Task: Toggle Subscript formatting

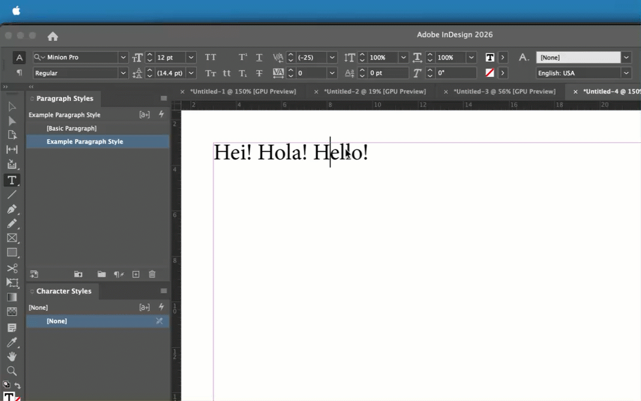Action: click(x=243, y=73)
